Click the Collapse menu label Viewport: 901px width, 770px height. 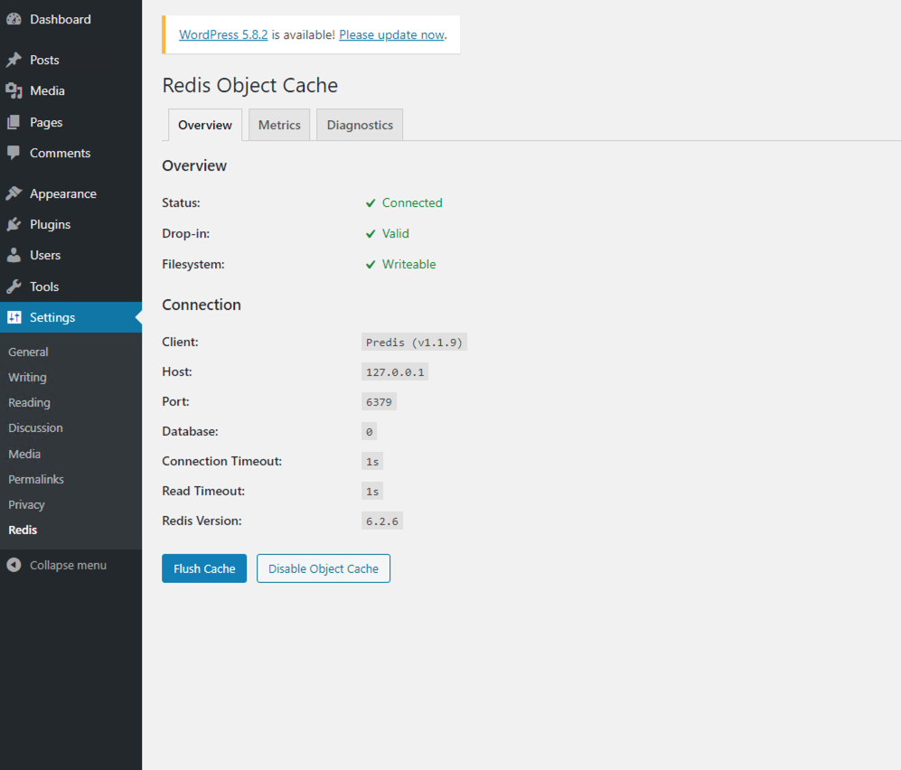tap(68, 565)
